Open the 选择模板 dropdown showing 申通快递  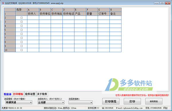(19, 102)
